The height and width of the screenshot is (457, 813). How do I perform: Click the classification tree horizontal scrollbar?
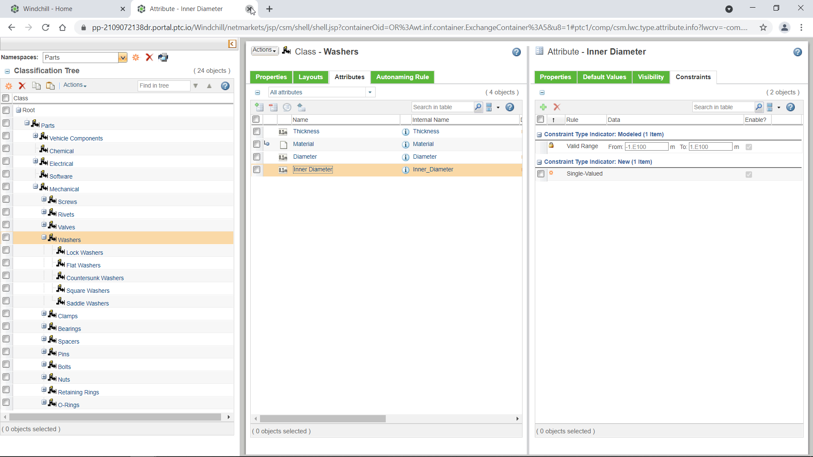[115, 417]
